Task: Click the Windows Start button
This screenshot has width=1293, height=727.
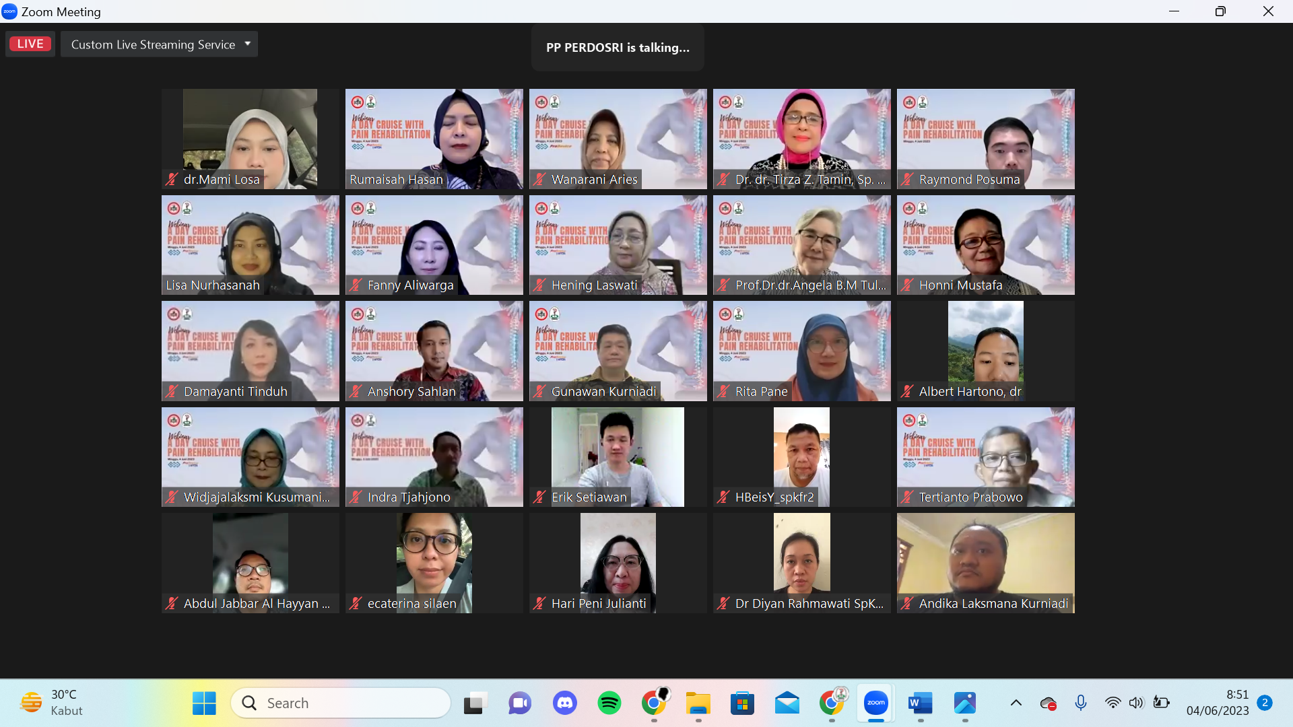Action: click(204, 703)
